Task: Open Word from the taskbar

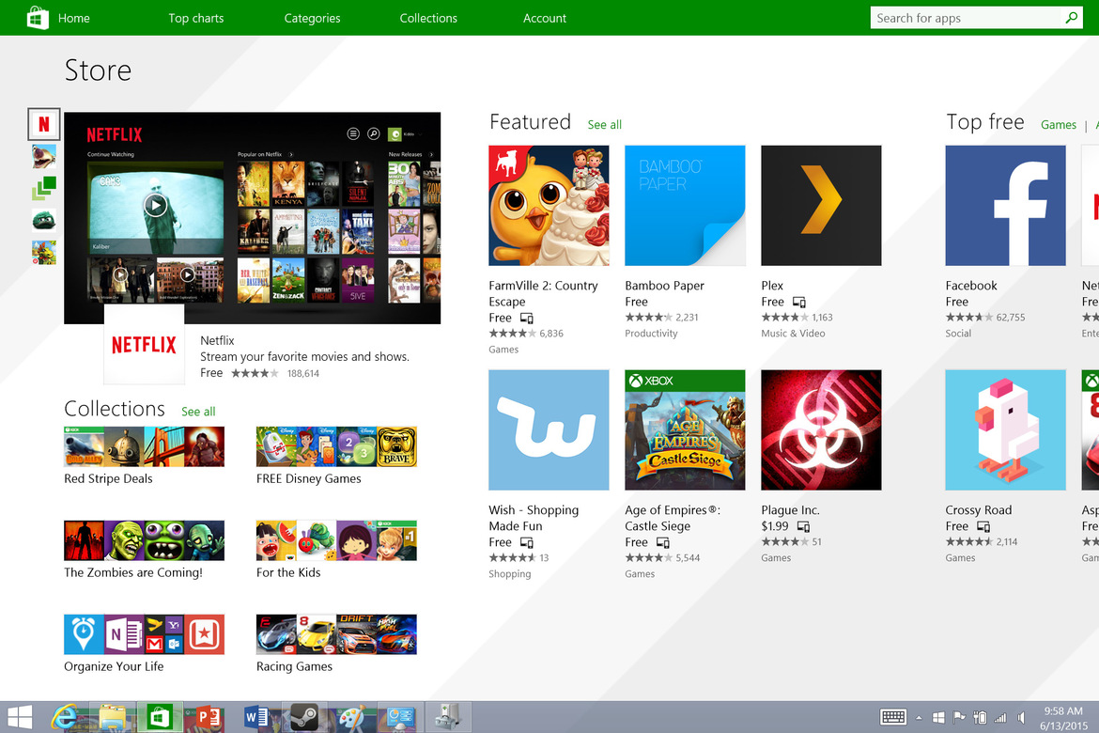Action: pyautogui.click(x=255, y=717)
